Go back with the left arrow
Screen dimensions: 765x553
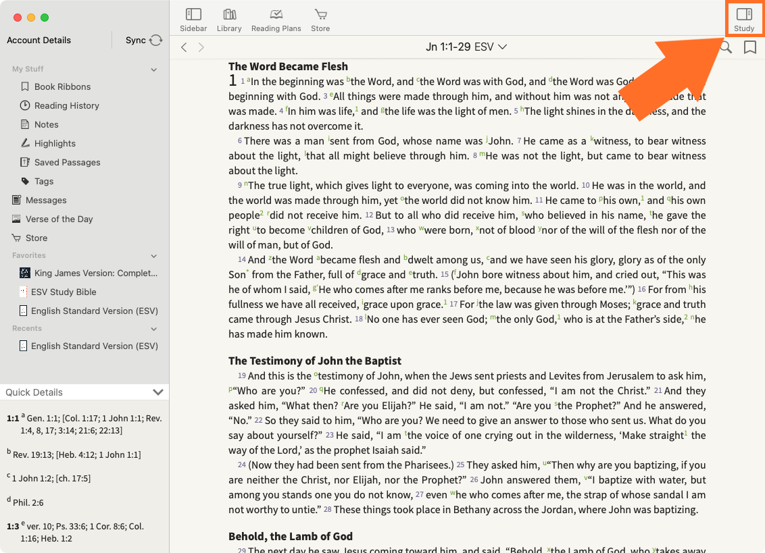click(184, 47)
